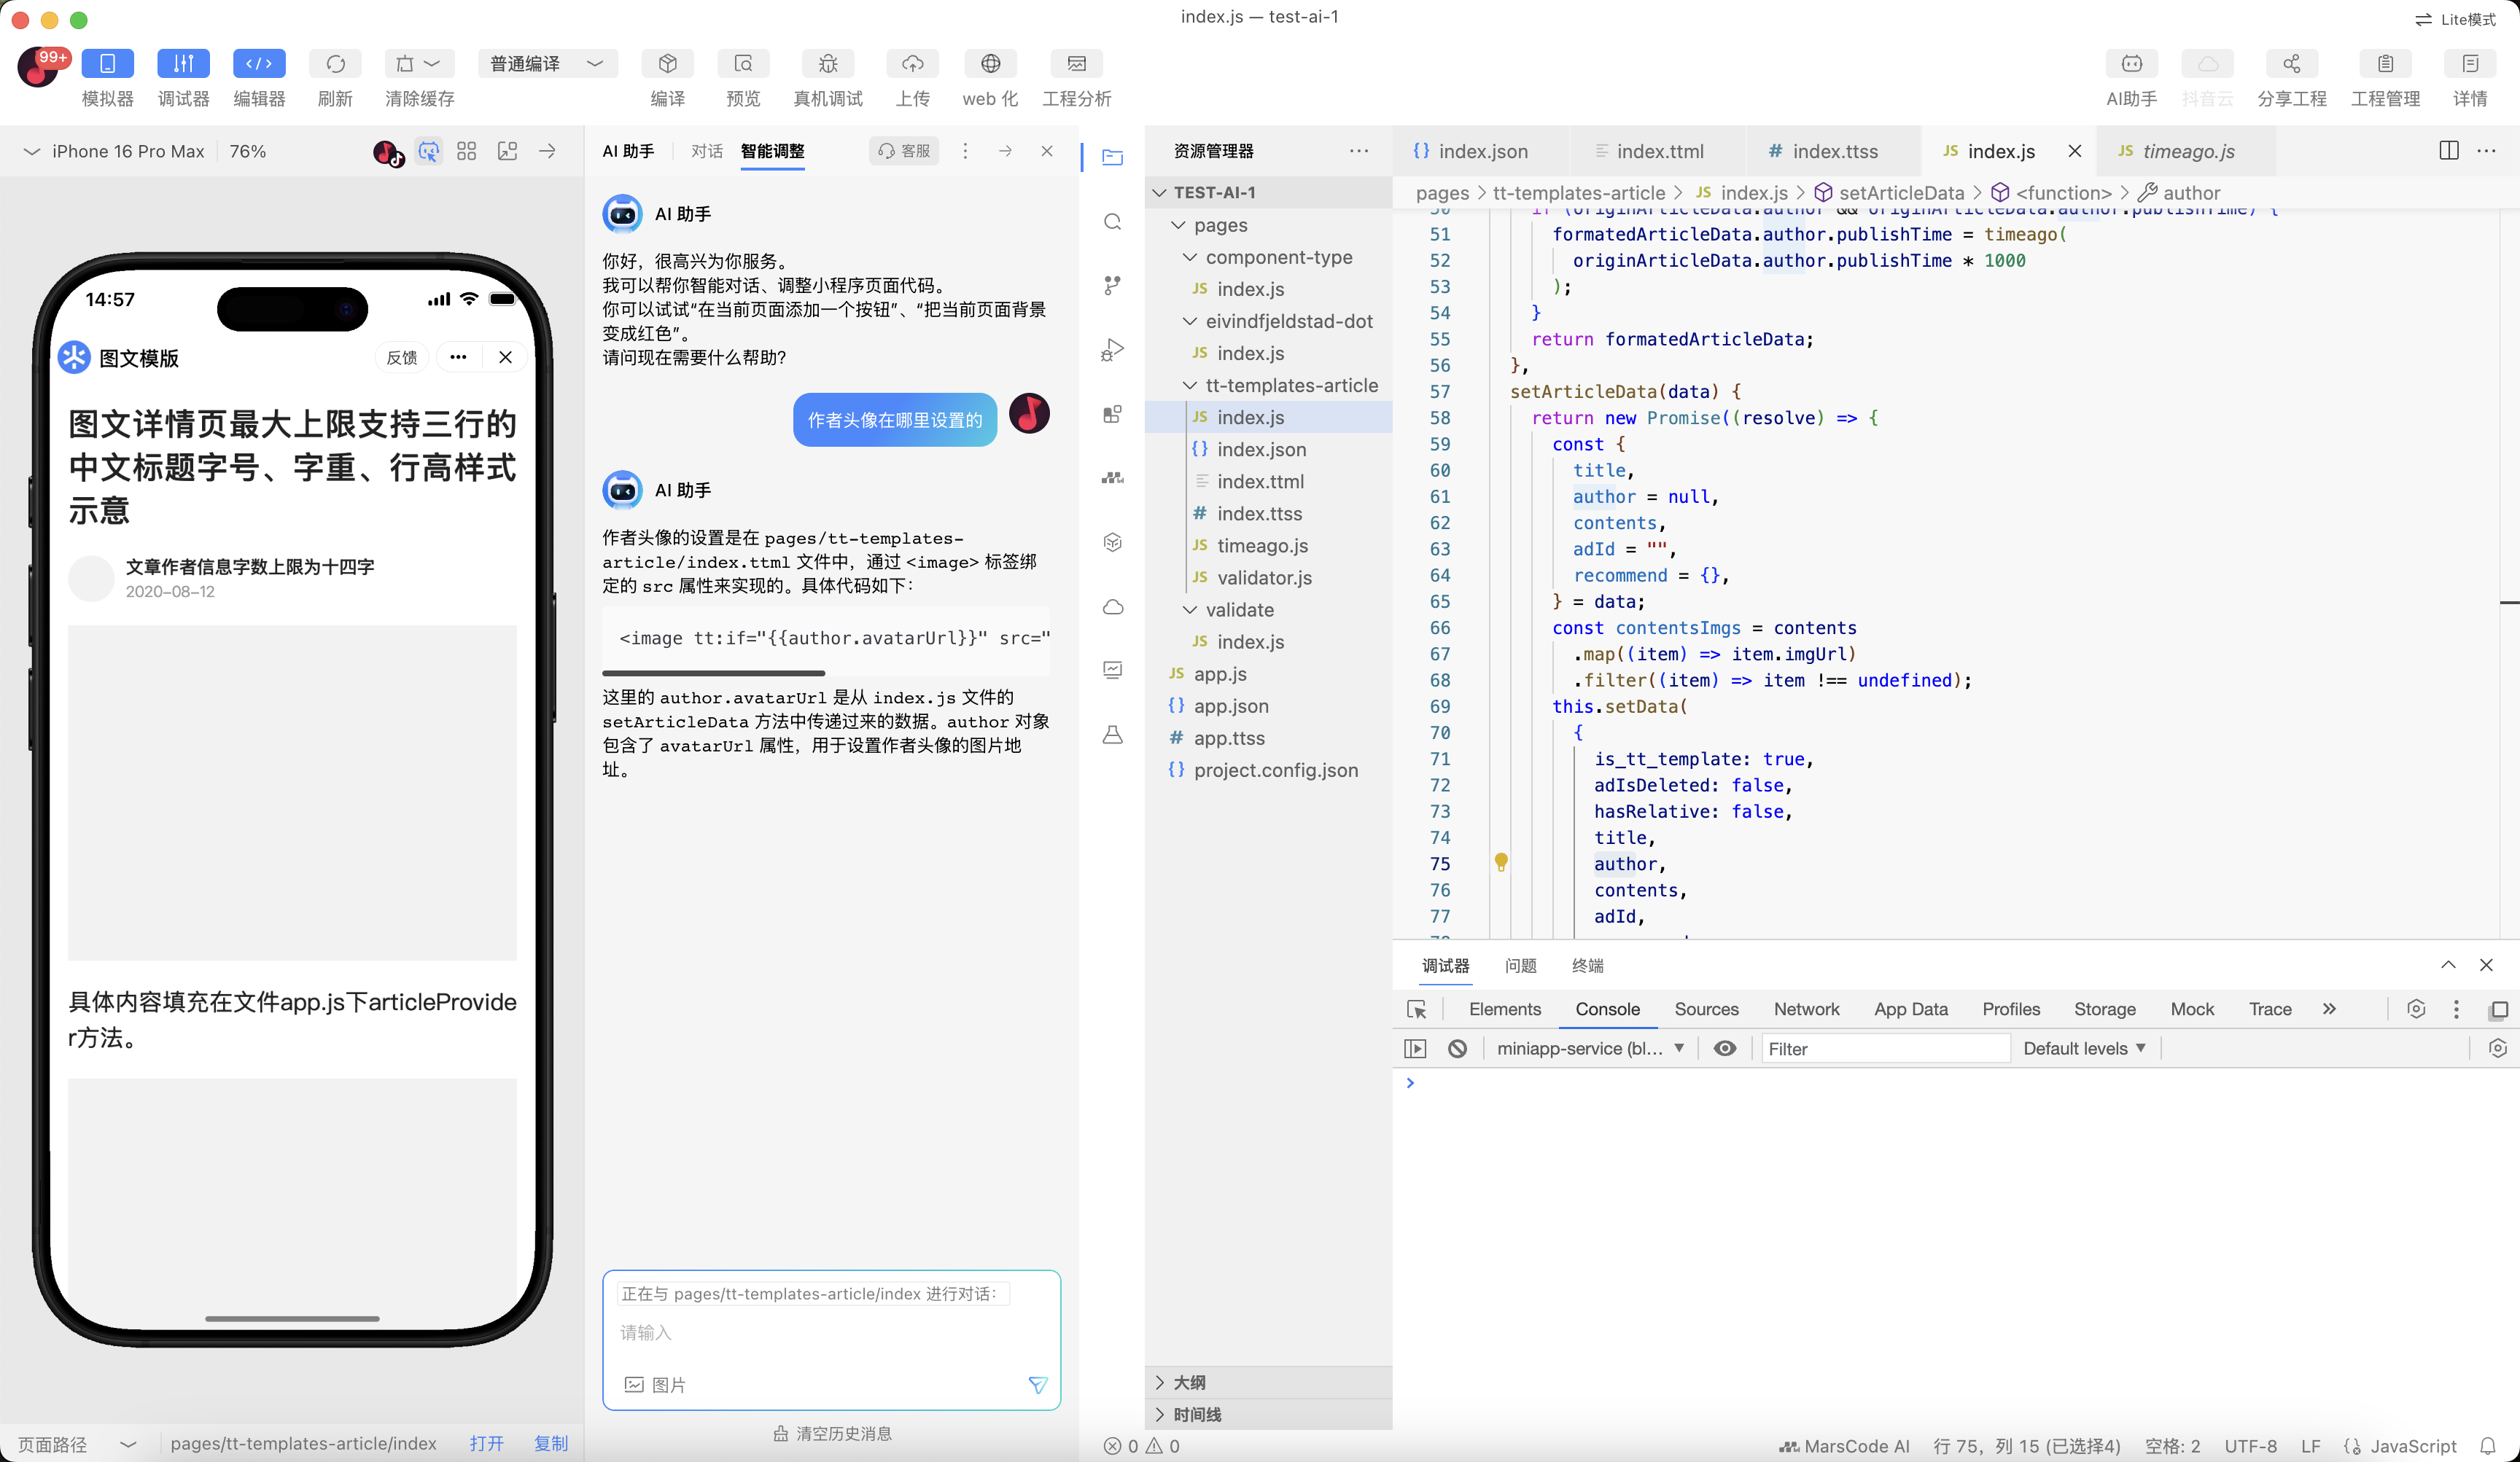Click the lightbulb quick-fix icon on line 75
The width and height of the screenshot is (2520, 1462).
1500,861
